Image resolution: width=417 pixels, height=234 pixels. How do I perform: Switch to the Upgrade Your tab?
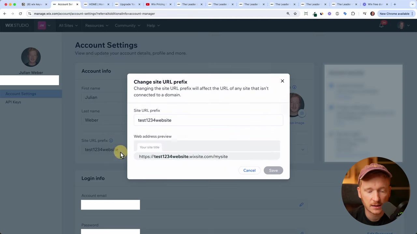point(127,4)
